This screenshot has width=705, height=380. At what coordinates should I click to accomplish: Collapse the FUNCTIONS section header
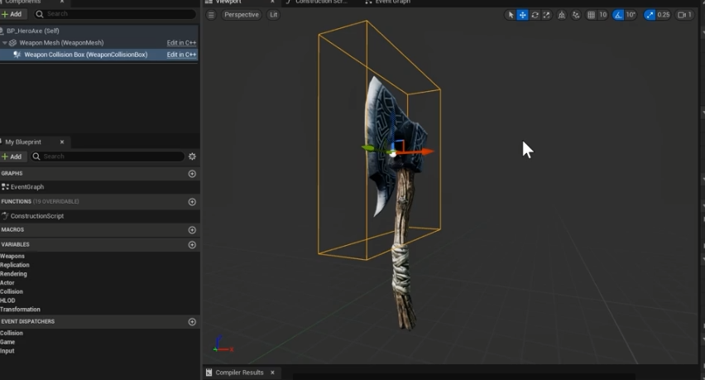point(17,202)
